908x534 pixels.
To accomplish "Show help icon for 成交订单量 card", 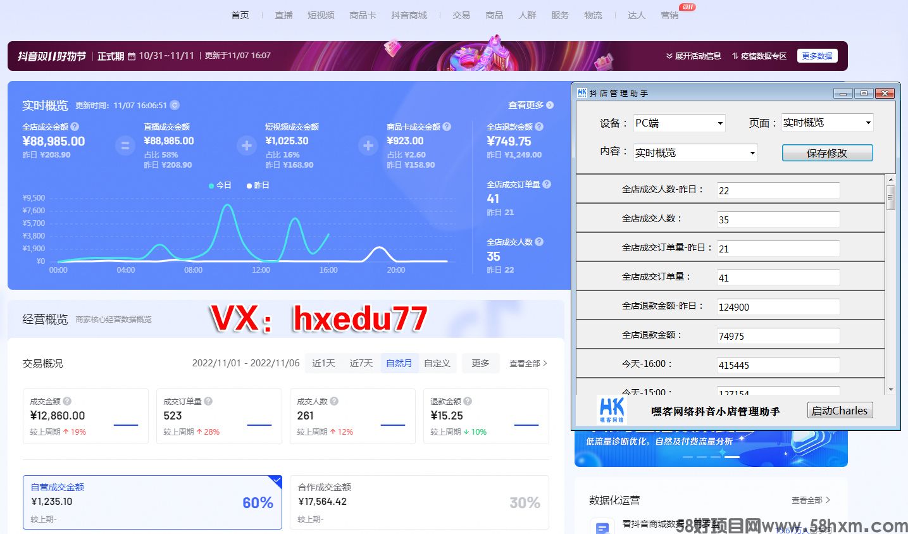I will [x=208, y=401].
